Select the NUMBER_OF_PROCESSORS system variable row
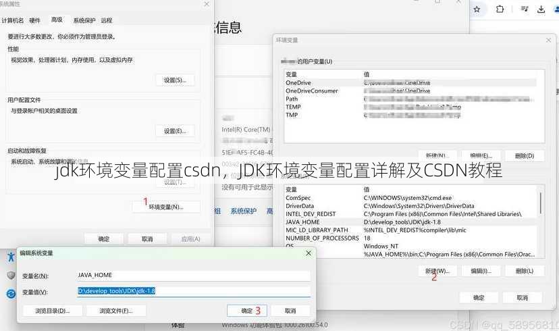The image size is (559, 331). coord(411,238)
